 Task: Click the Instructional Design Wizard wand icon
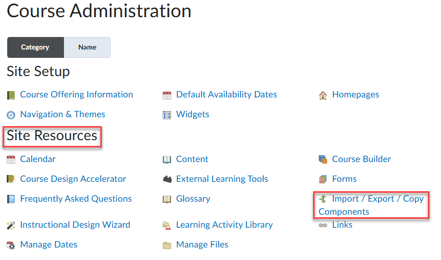pos(11,225)
